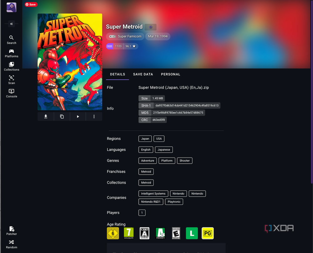
Task: Select the English language tag
Action: point(146,150)
